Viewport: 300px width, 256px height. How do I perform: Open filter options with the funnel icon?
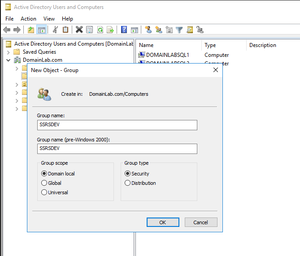coord(179,30)
